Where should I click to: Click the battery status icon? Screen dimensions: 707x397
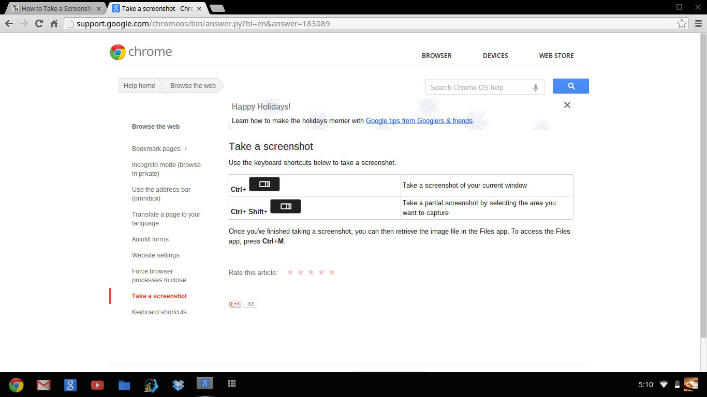click(677, 384)
